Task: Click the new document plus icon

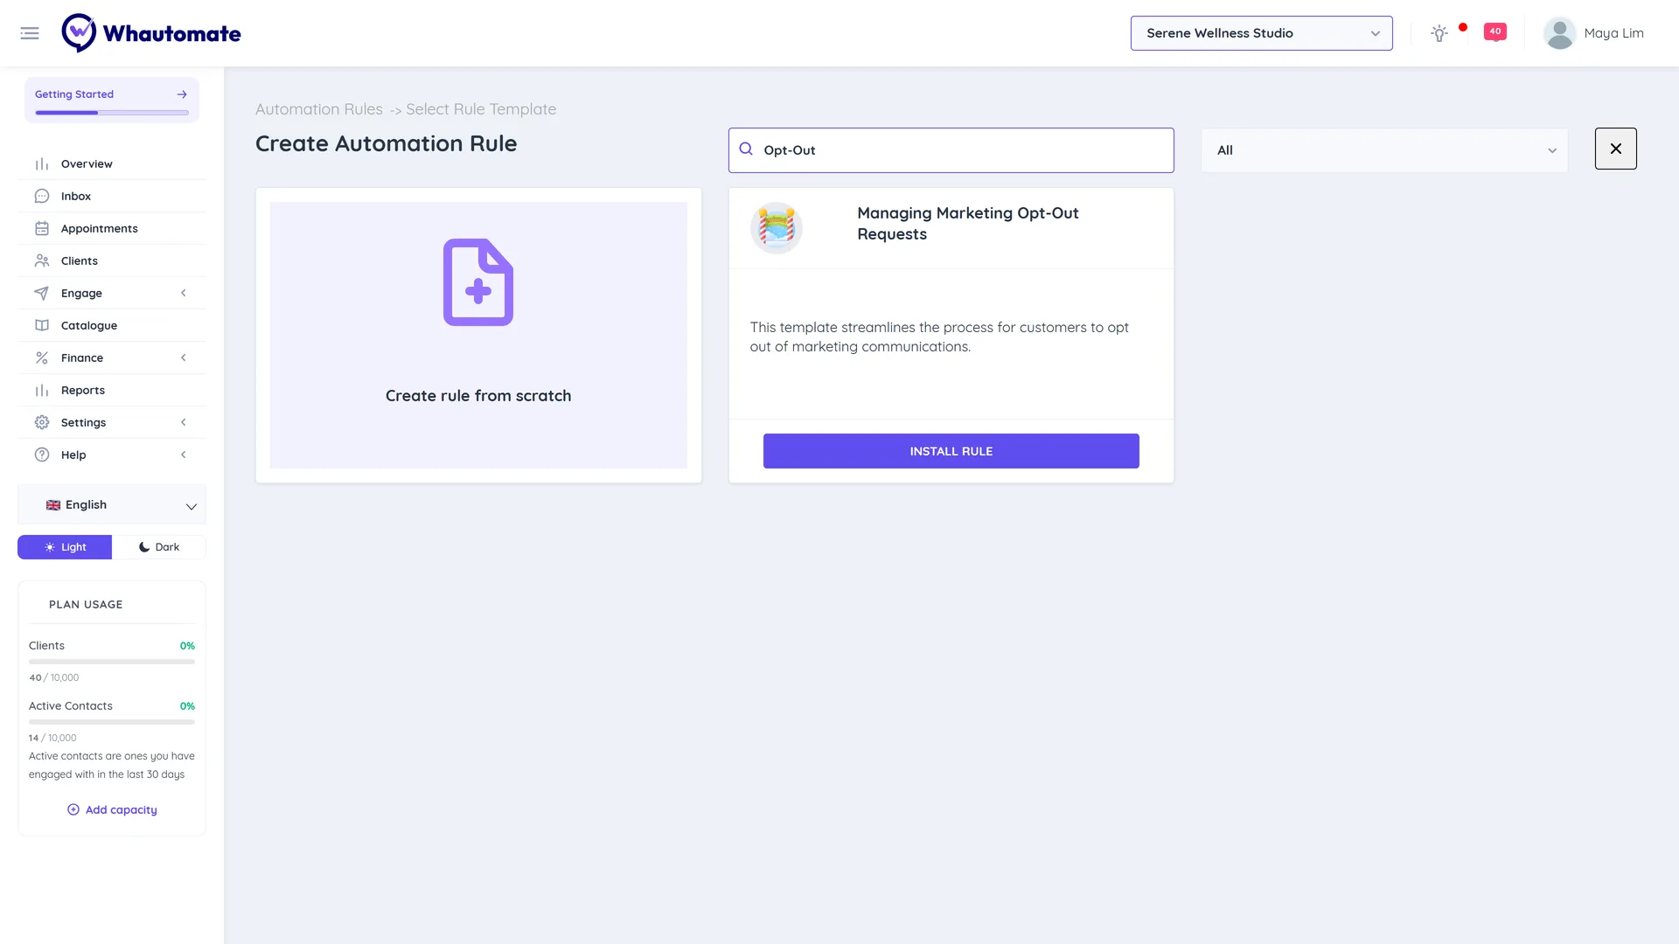Action: click(478, 282)
